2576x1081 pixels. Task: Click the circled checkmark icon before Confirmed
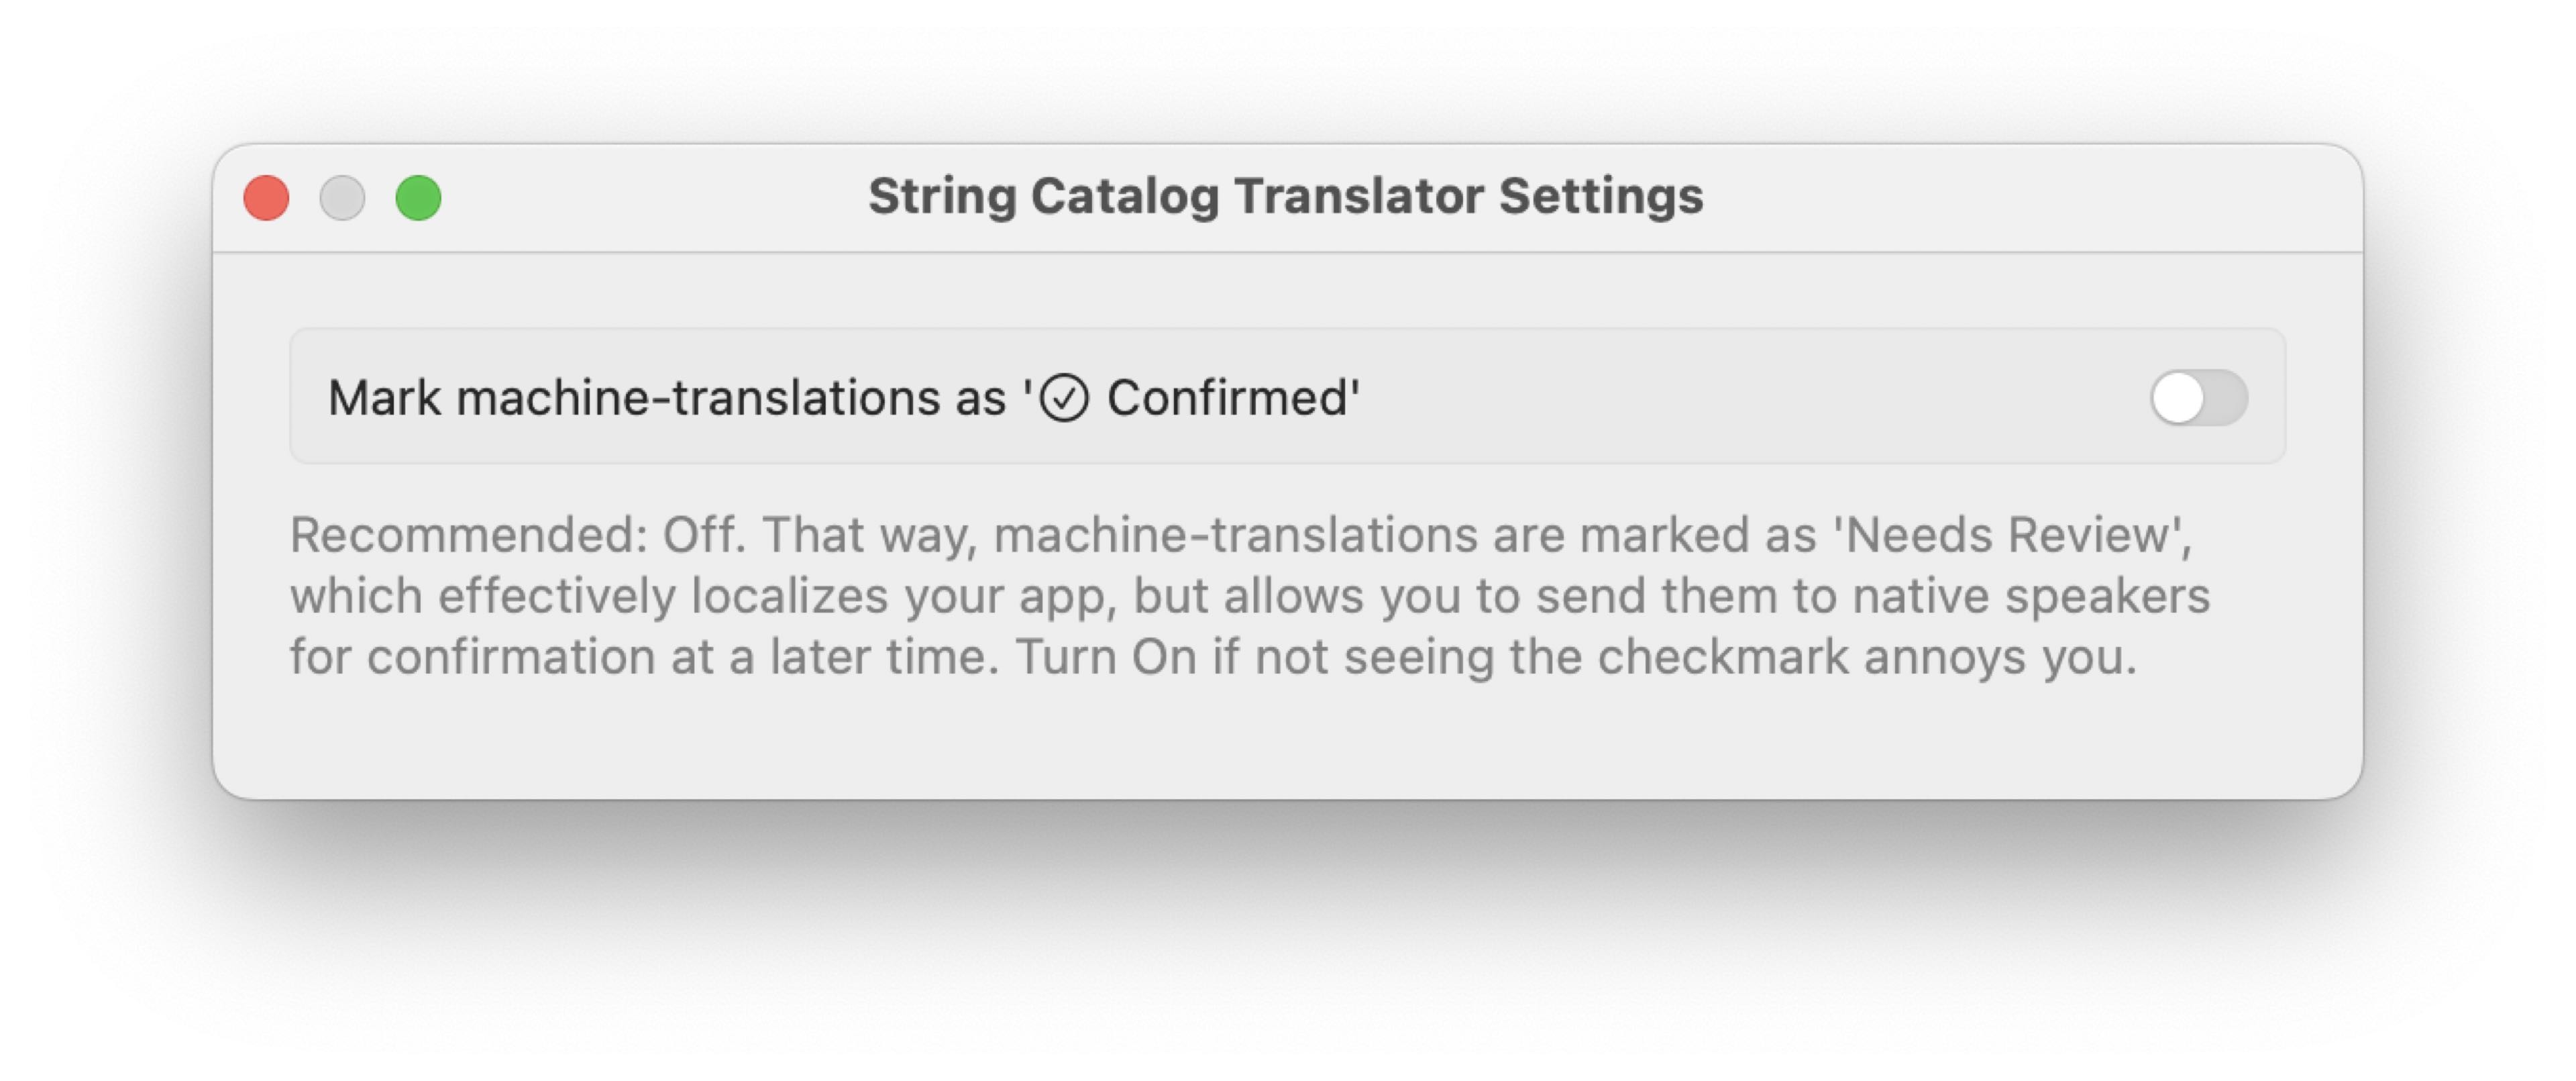1063,398
